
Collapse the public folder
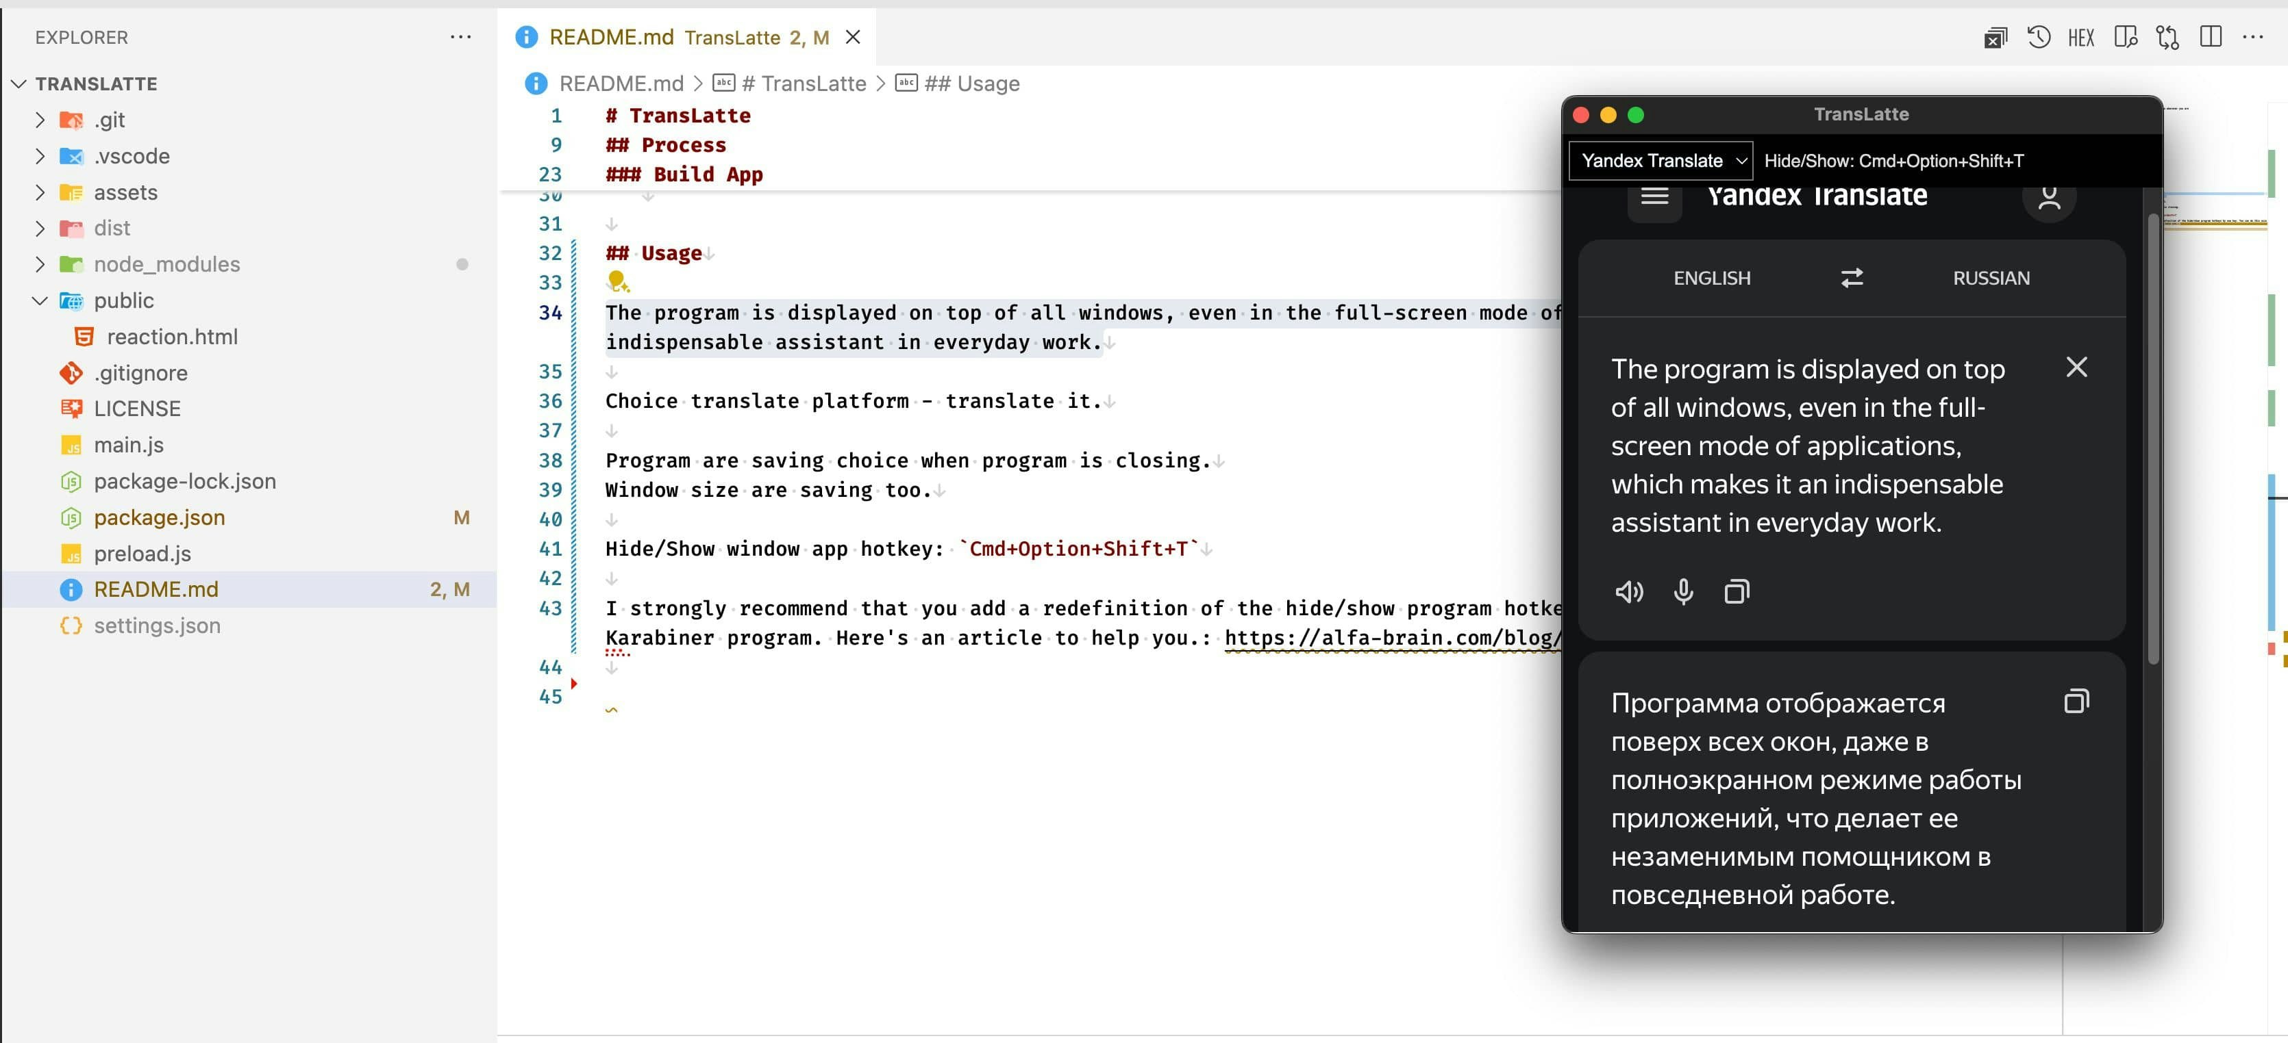coord(40,301)
